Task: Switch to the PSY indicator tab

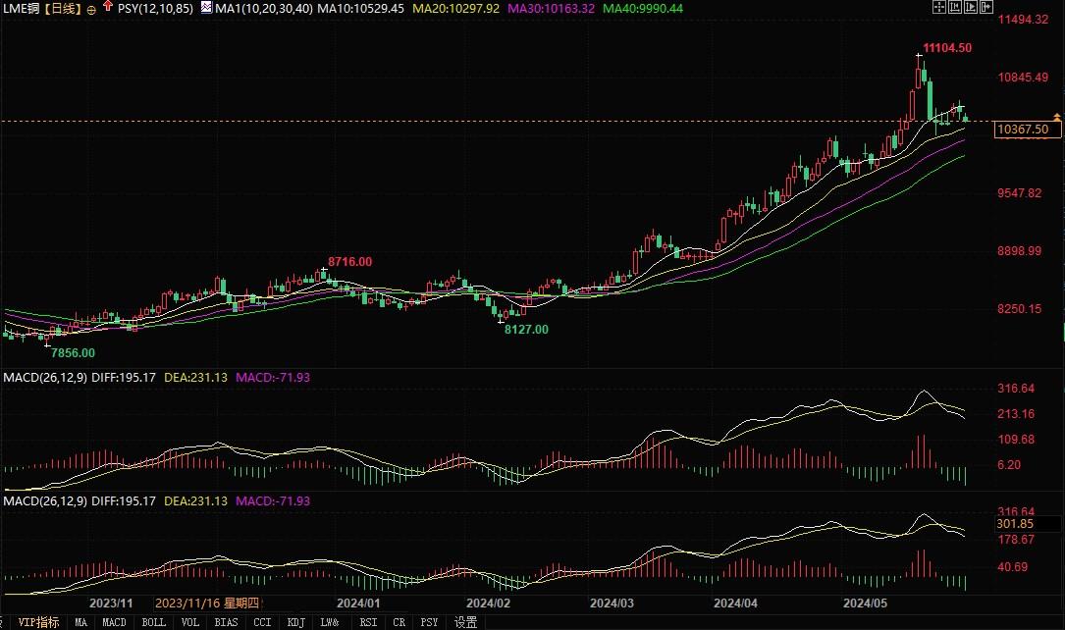Action: point(429,622)
